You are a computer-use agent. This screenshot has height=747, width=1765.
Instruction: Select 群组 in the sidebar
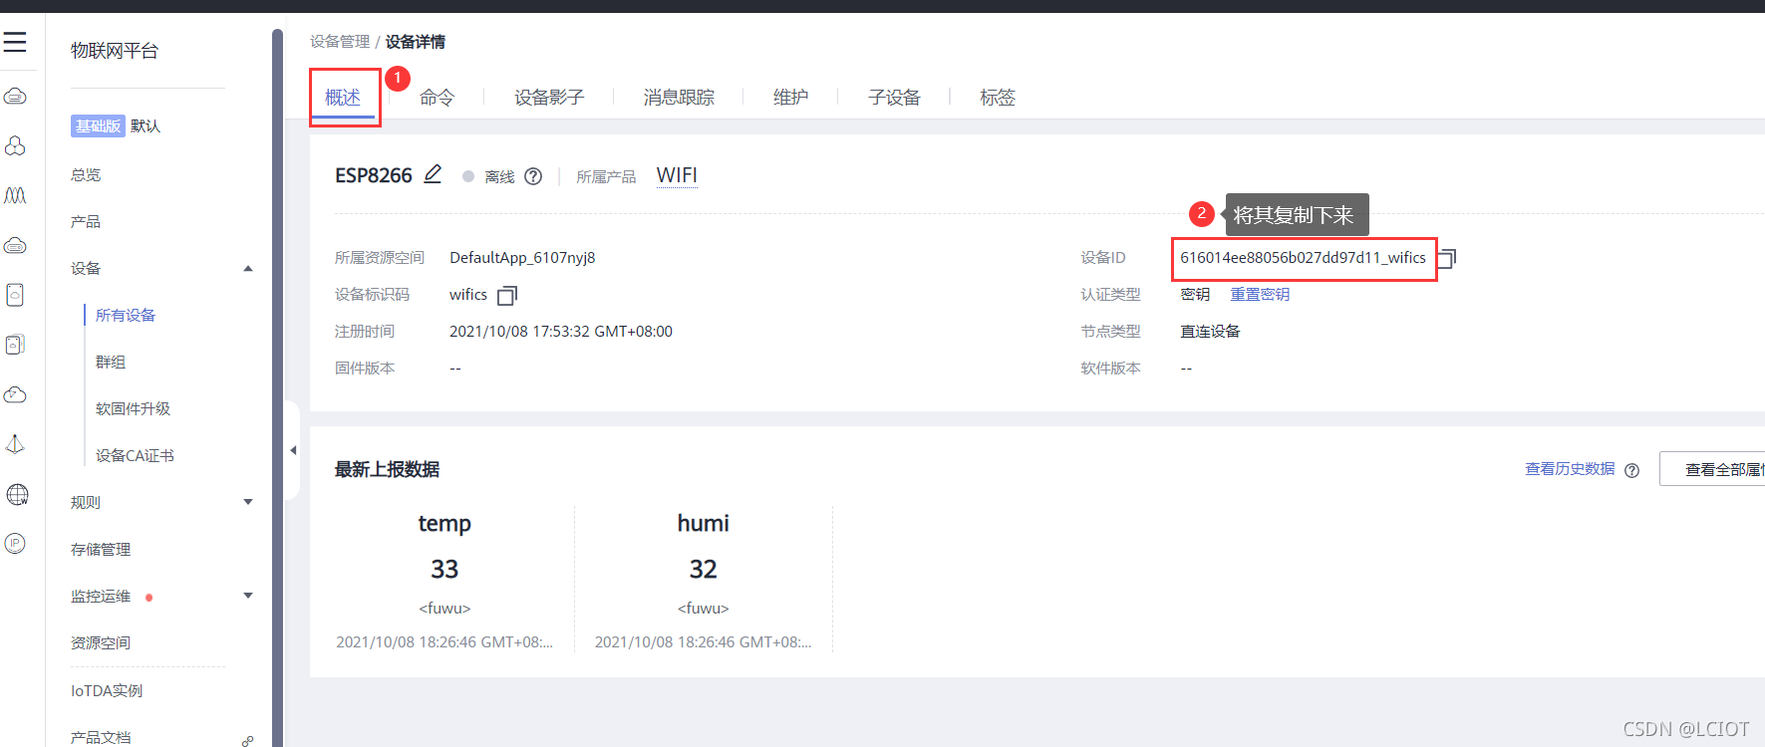pos(111,362)
